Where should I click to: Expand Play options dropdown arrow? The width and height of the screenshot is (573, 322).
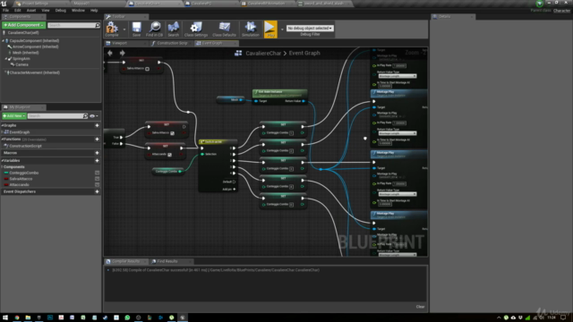coord(282,30)
